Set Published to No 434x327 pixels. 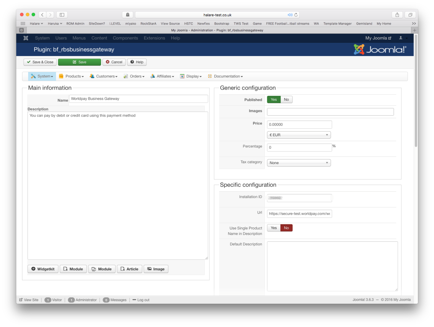[286, 100]
